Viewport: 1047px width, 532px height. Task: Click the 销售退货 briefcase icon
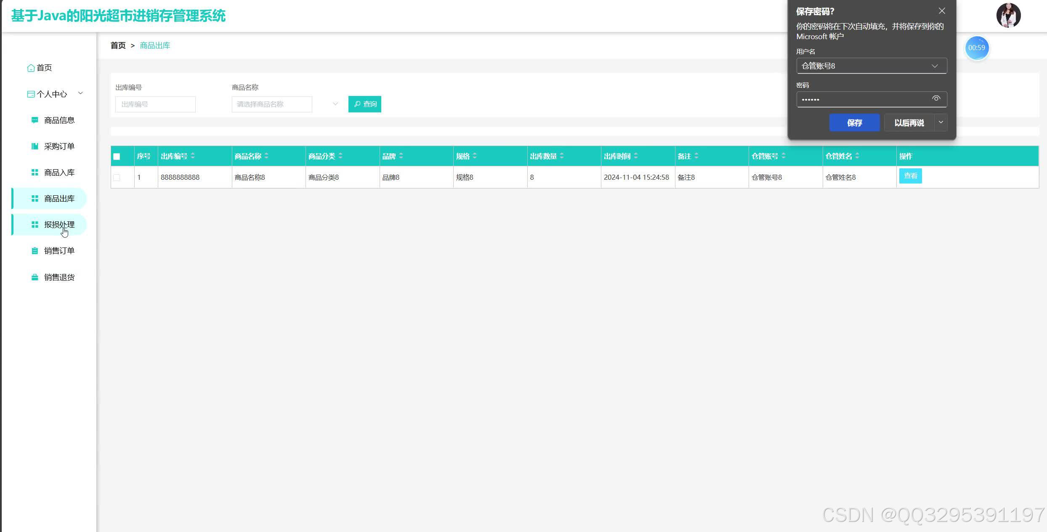35,277
